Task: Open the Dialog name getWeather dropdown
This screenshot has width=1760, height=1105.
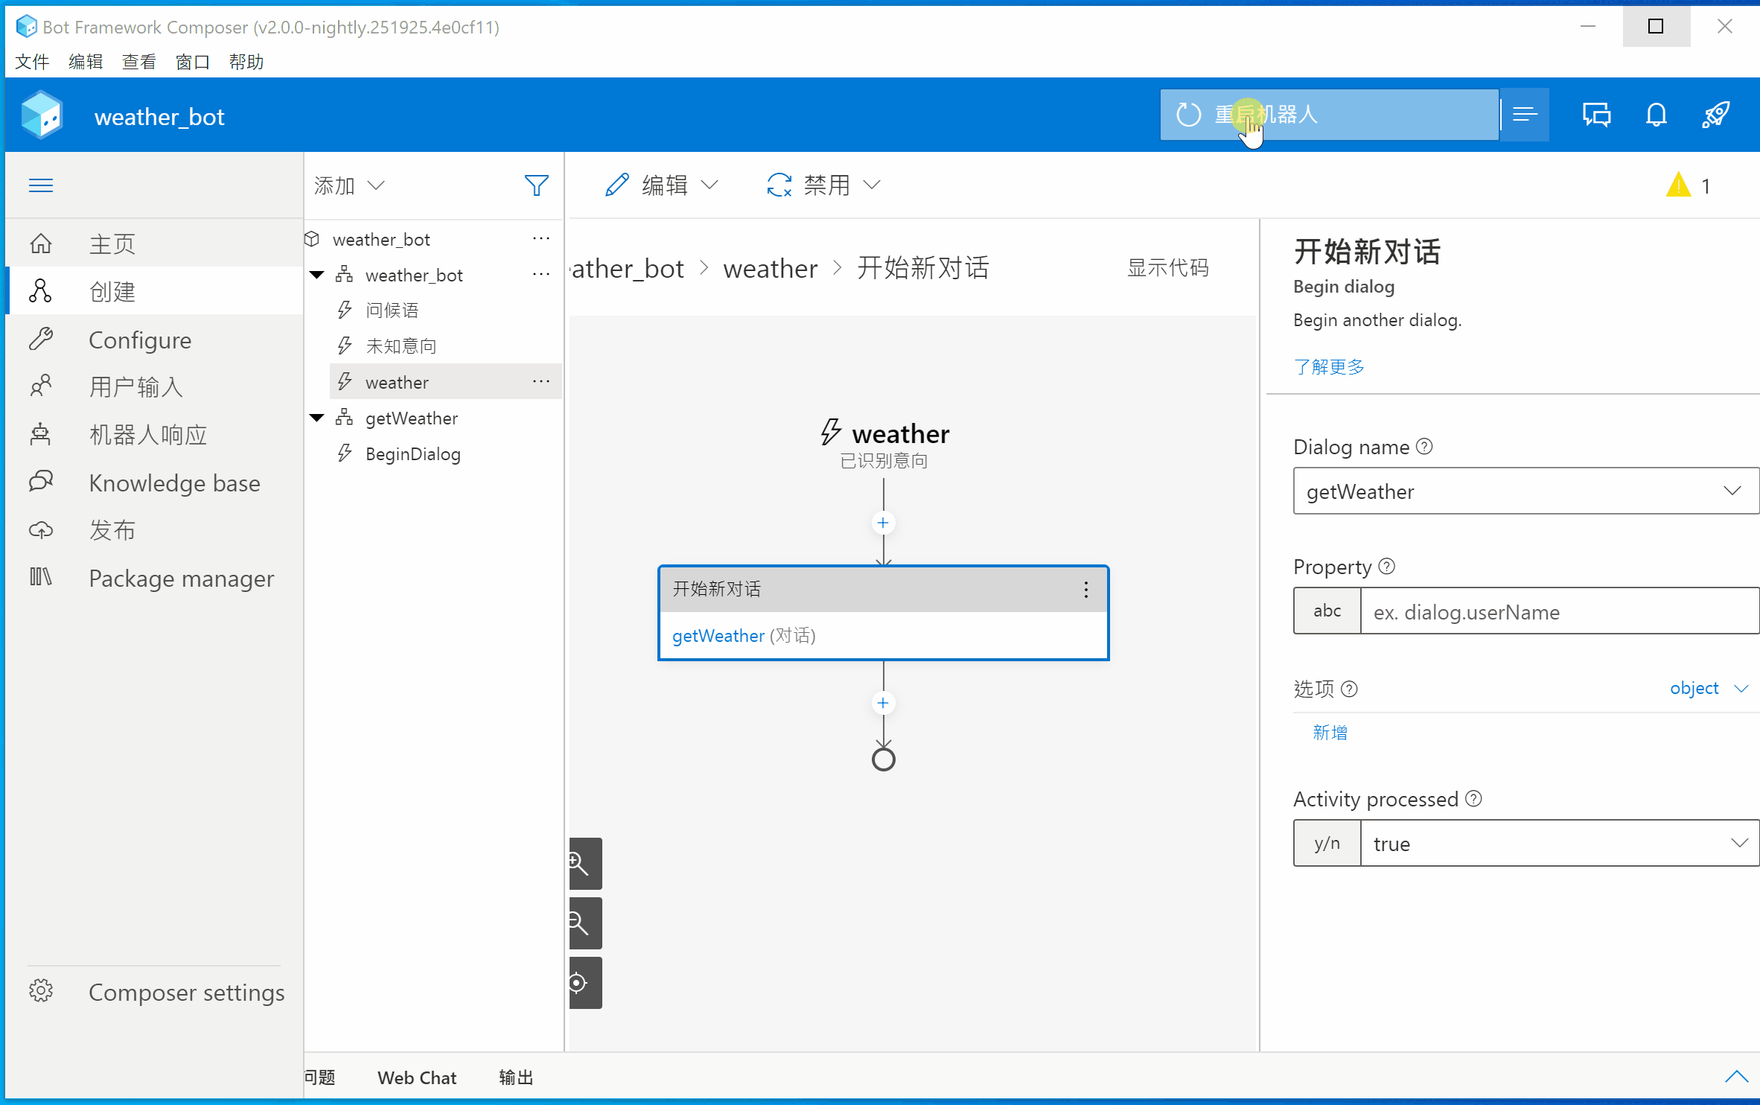Action: (x=1525, y=491)
